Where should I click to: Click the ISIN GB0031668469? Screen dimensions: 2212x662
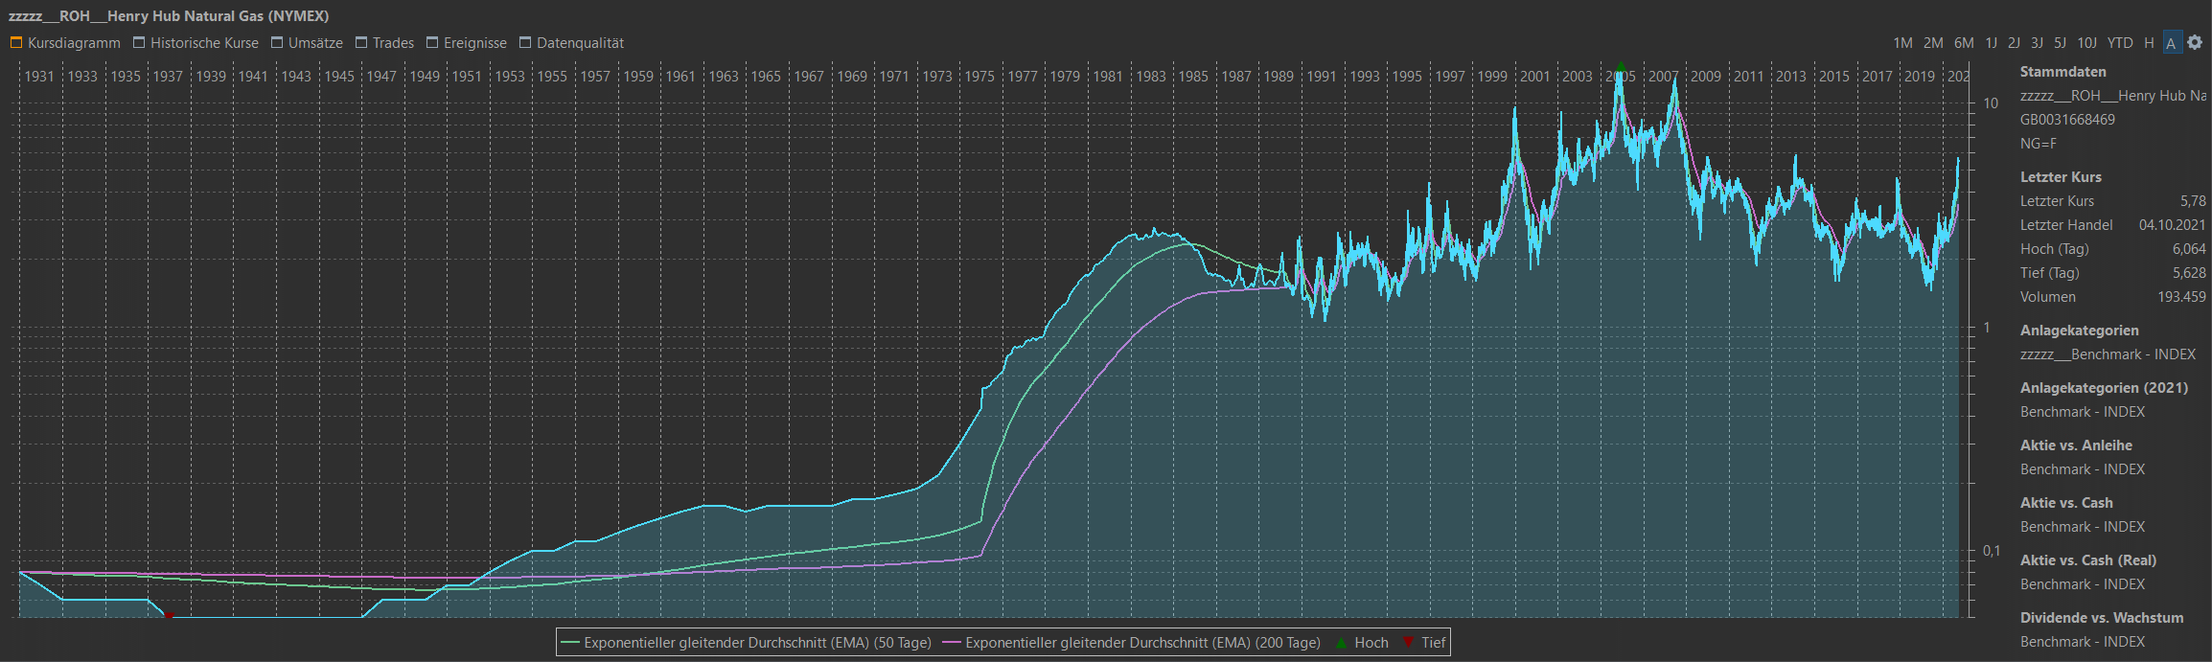tap(2067, 120)
